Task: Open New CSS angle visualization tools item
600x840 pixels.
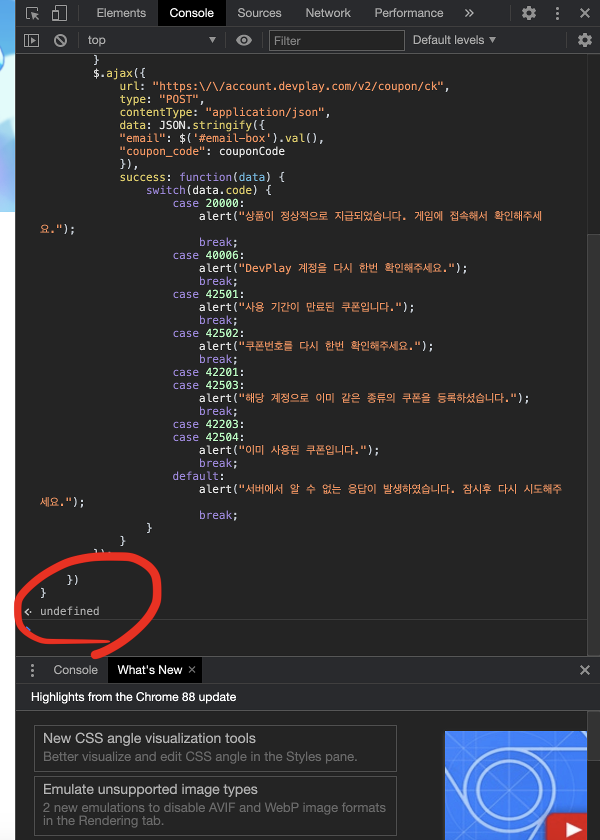Action: [x=215, y=748]
